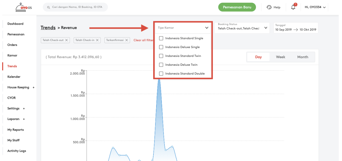Image resolution: width=342 pixels, height=161 pixels.
Task: Go to Orders in sidebar
Action: pyautogui.click(x=12, y=45)
